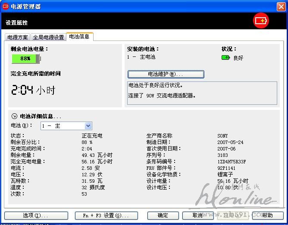Click the 正在充电 status value
The height and width of the screenshot is (225, 288).
pos(92,136)
